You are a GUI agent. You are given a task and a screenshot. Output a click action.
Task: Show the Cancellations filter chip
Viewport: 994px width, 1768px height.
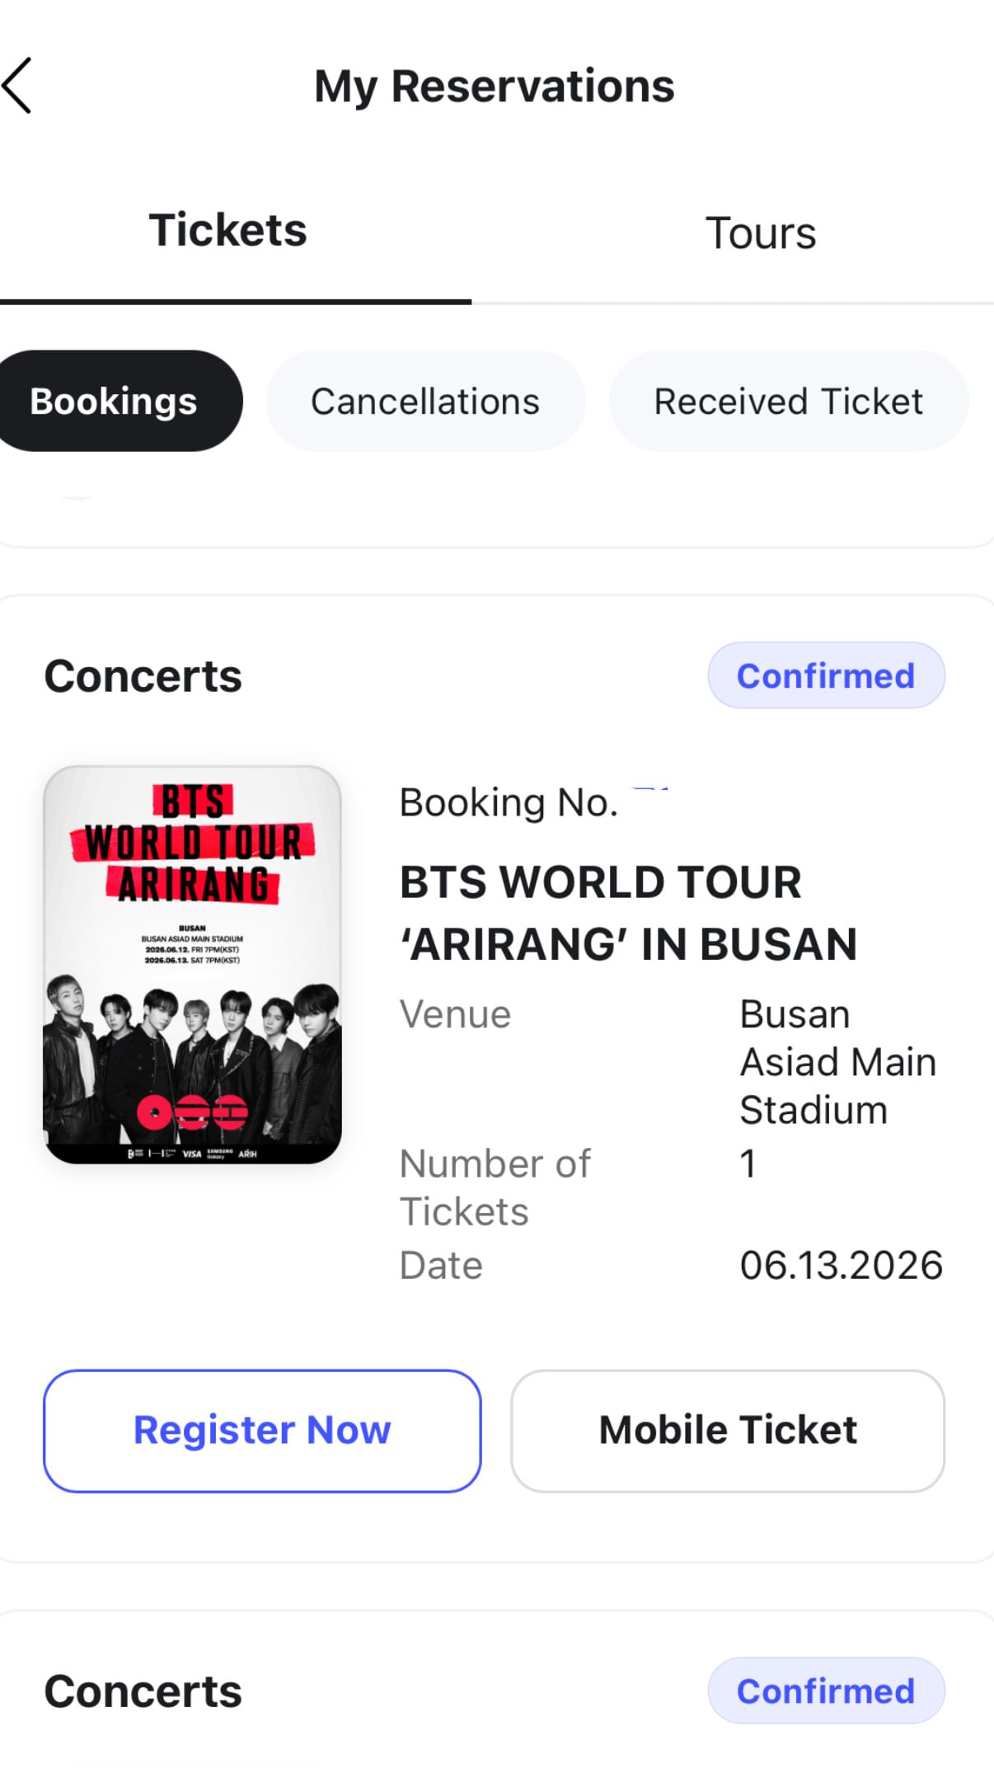pos(425,401)
